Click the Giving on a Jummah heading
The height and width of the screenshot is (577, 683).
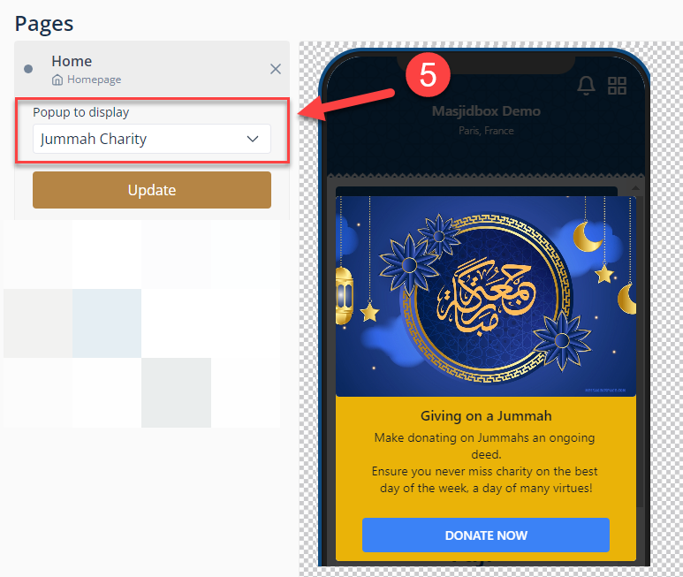click(486, 416)
